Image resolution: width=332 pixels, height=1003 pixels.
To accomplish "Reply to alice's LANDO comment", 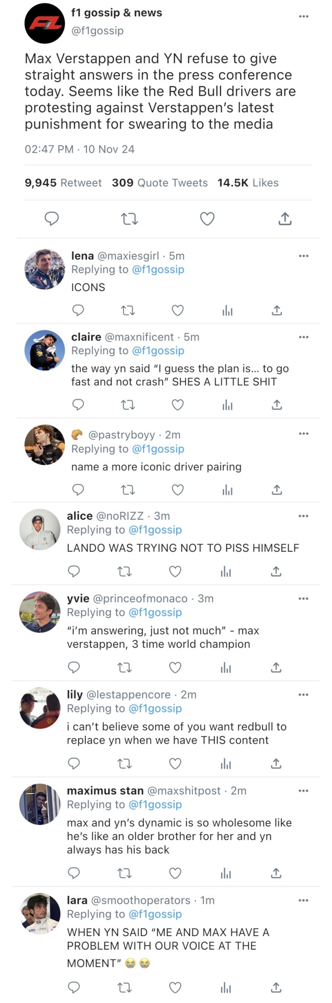I will pos(74,571).
